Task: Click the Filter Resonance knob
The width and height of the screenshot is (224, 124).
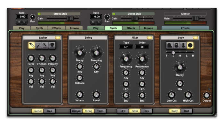Action: point(142,59)
